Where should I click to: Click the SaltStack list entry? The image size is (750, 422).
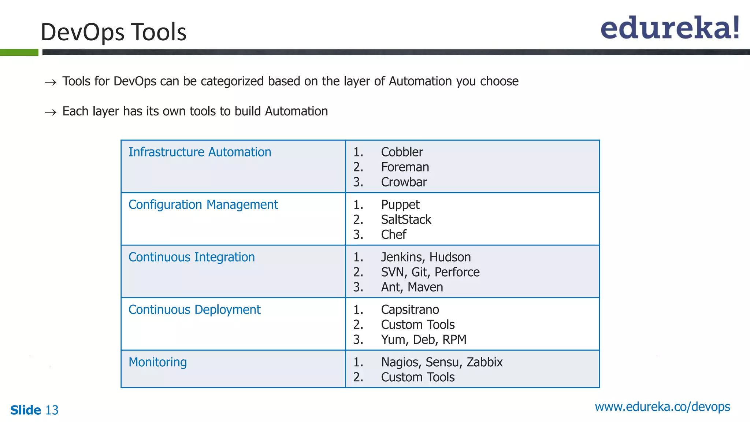[406, 219]
